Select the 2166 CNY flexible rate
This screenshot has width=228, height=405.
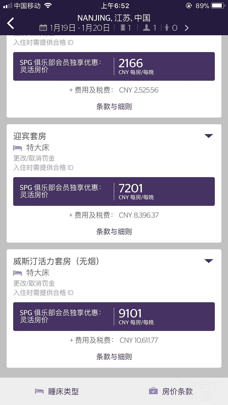(114, 66)
